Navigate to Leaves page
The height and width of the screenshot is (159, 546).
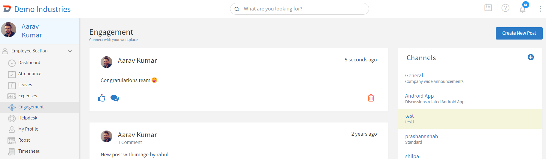pos(25,85)
